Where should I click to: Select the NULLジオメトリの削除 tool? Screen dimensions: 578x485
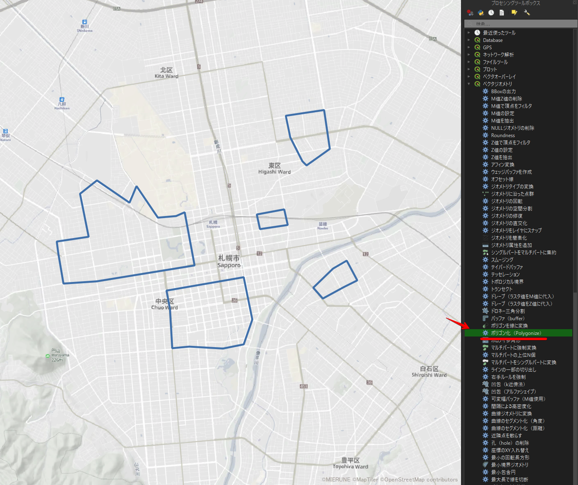(512, 128)
